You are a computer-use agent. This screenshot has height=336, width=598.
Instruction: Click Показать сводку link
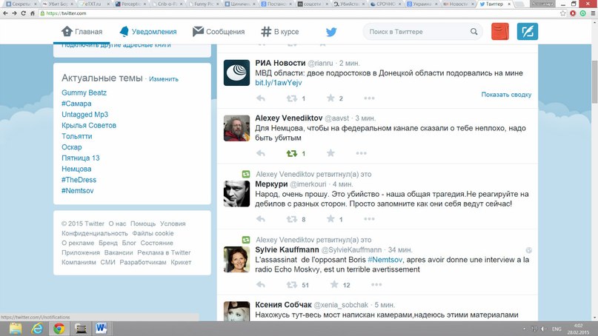click(x=506, y=95)
